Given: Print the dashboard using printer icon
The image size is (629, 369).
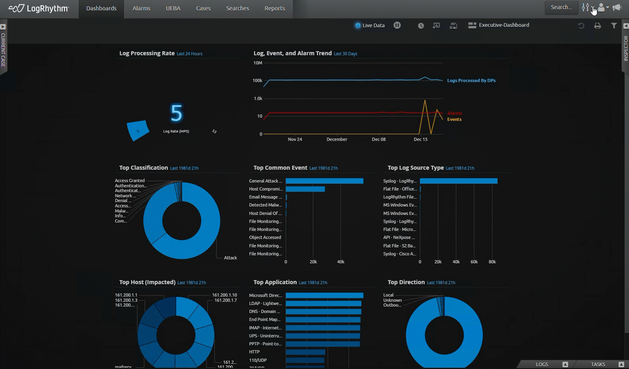Looking at the screenshot, I should pyautogui.click(x=597, y=26).
